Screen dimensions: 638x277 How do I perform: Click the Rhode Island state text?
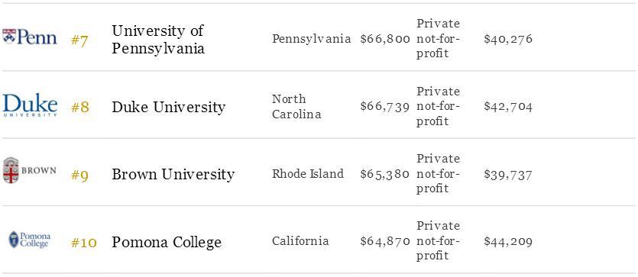[308, 174]
